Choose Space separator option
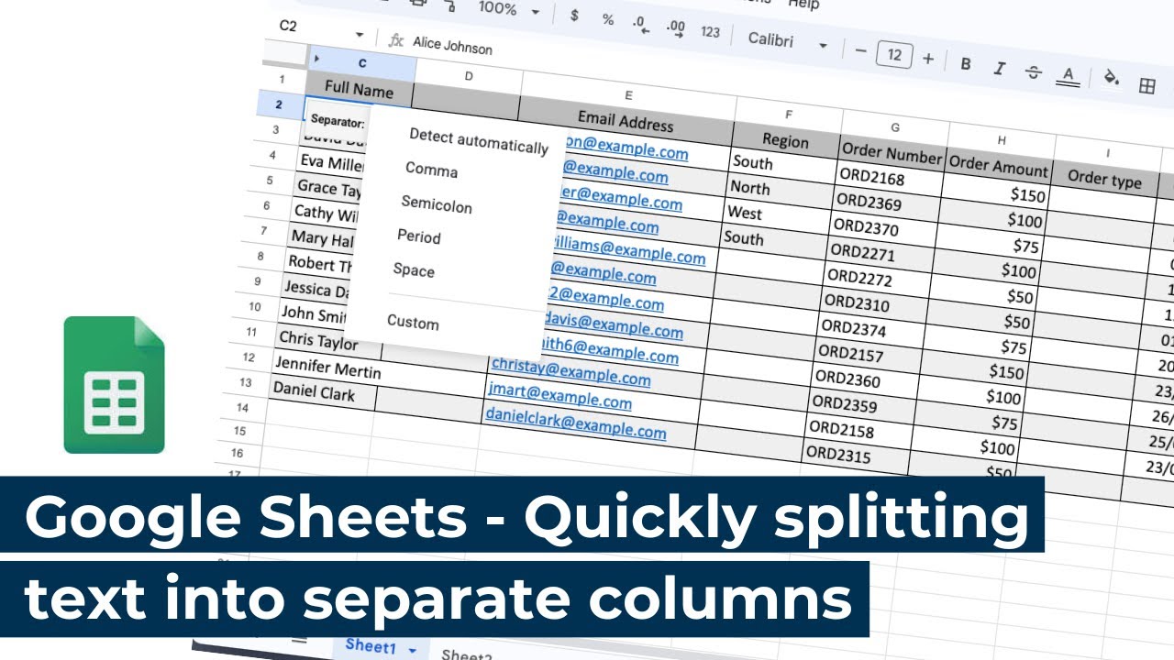 coord(414,270)
